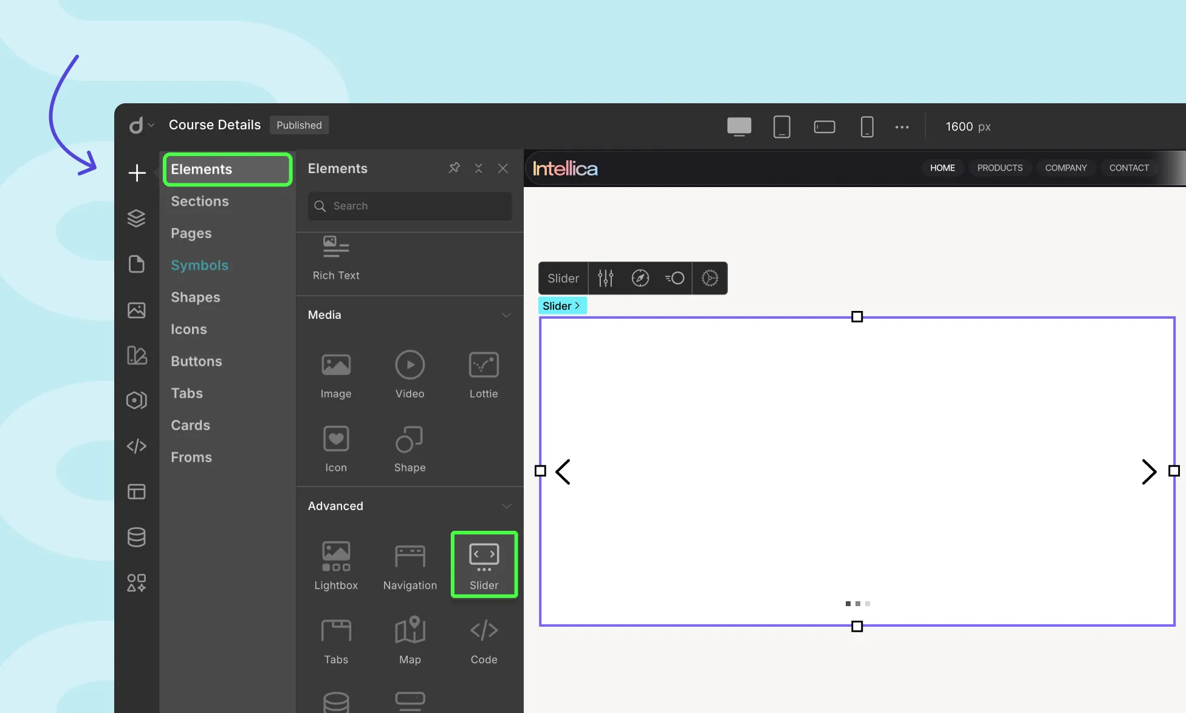Open slider adjustments sliders icon
The height and width of the screenshot is (713, 1186).
coord(606,278)
